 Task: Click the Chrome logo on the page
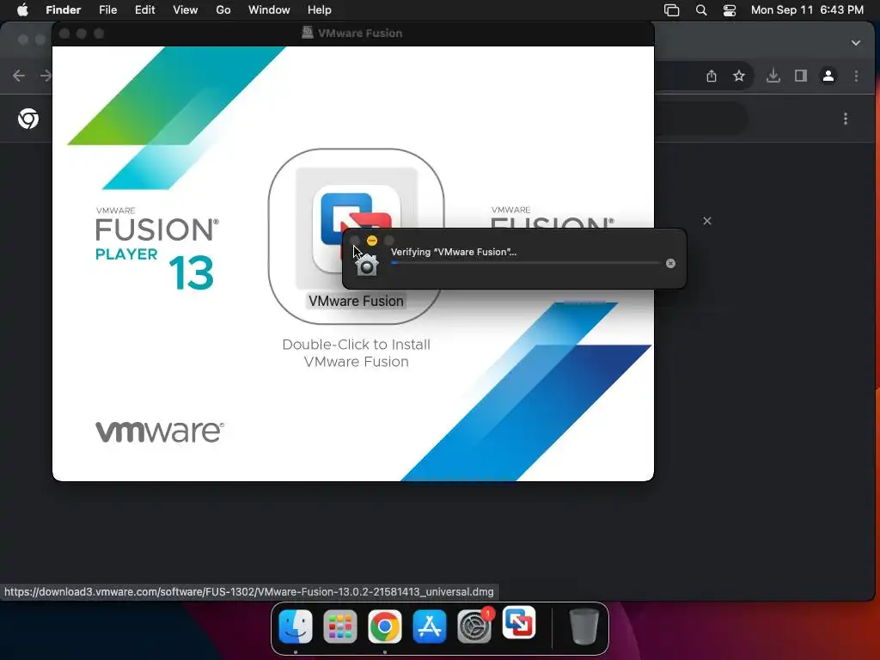coord(28,119)
